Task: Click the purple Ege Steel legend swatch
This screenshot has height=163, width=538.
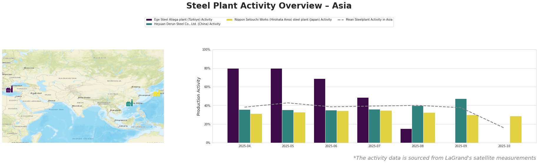Action: (x=149, y=20)
